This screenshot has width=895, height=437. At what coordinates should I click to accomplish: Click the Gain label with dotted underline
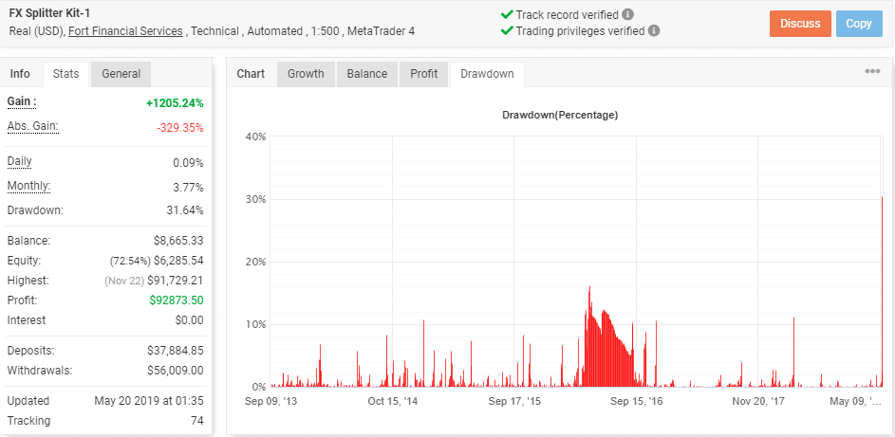22,102
